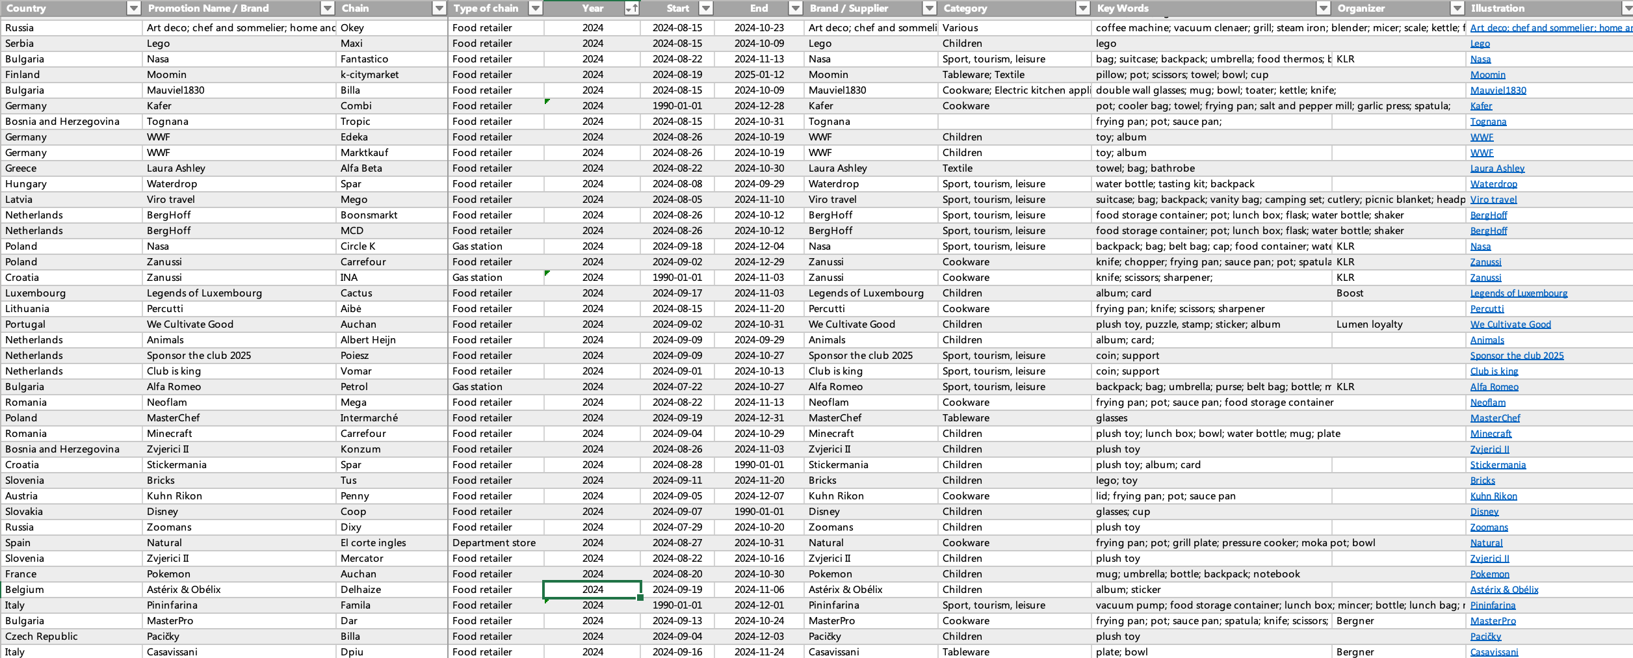Expand the Brand / Supplier filter arrow

[930, 8]
